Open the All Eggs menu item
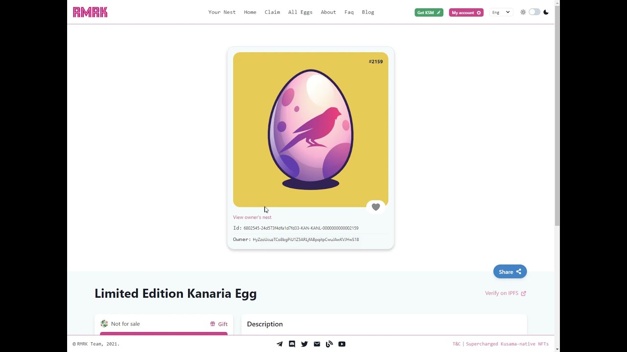627x352 pixels. click(300, 12)
